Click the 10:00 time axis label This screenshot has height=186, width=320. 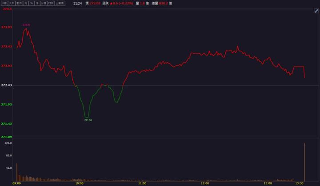pyautogui.click(x=80, y=183)
